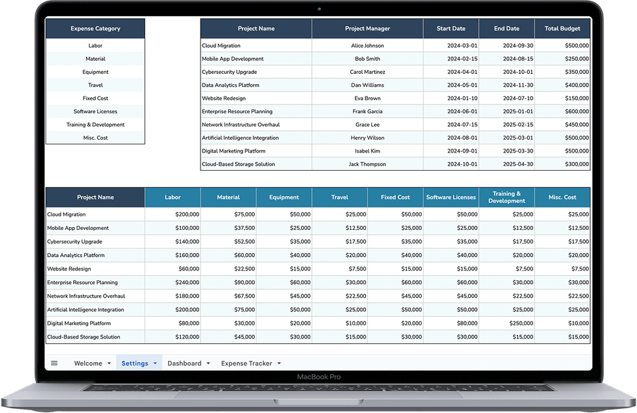Open the Dashboard tab dropdown arrow
This screenshot has height=413, width=637.
point(208,363)
